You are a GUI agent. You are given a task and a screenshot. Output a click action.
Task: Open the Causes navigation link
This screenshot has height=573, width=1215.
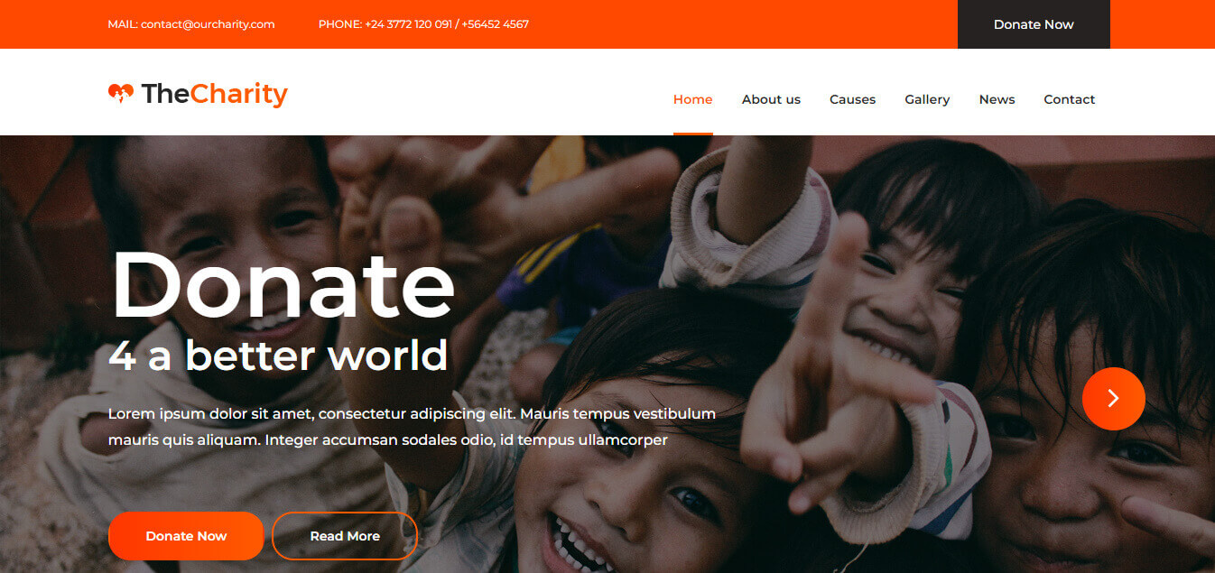[852, 99]
